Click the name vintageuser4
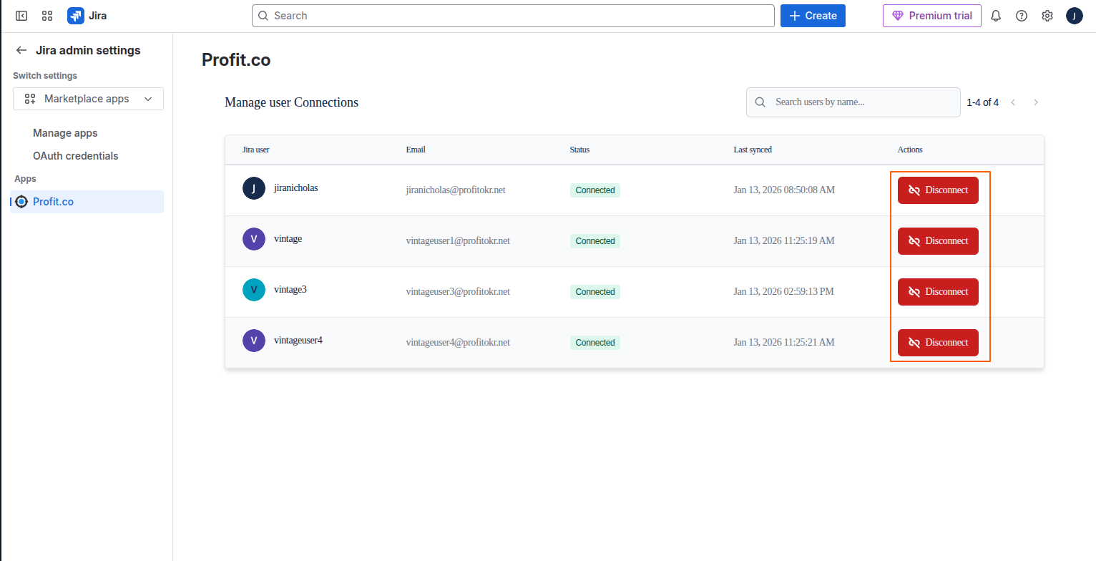This screenshot has height=561, width=1096. 298,340
